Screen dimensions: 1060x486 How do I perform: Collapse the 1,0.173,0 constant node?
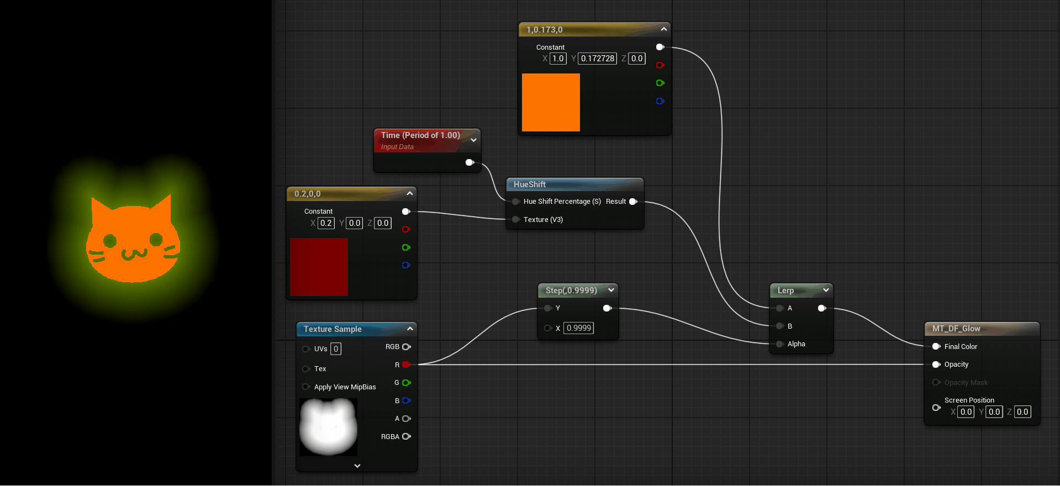click(x=663, y=29)
